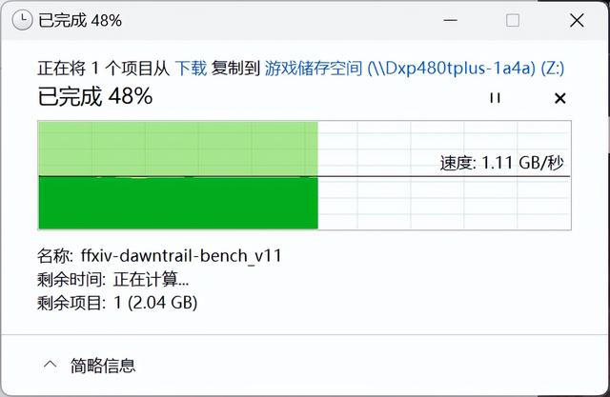Click the 正在将 1 个项目从 description text

[104, 69]
